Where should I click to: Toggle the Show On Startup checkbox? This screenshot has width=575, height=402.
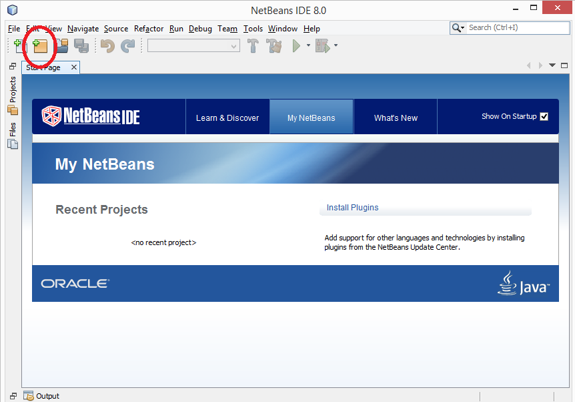coord(544,116)
